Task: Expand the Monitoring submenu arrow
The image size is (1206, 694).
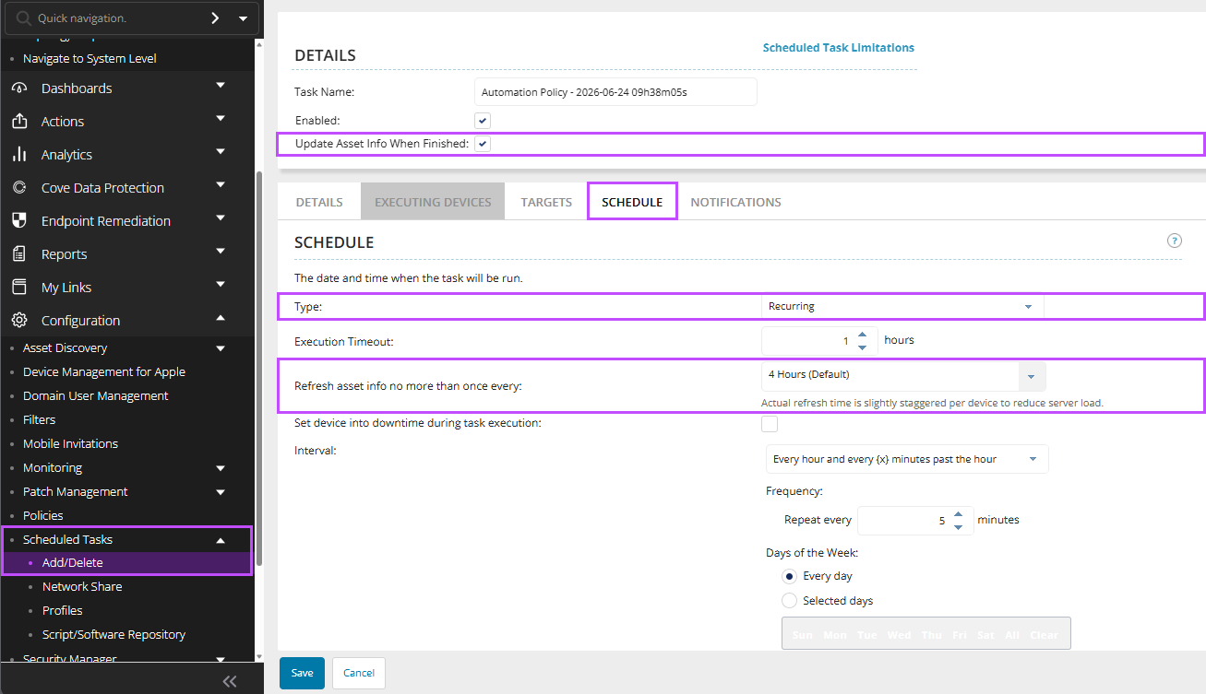Action: (221, 468)
